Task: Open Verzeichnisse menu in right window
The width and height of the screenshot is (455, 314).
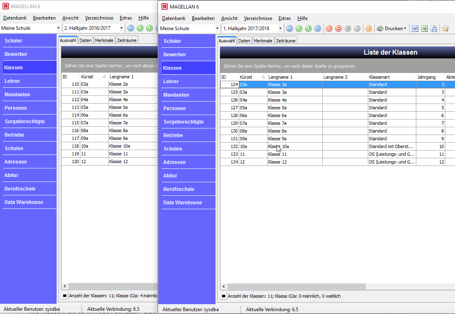Action: click(x=258, y=18)
